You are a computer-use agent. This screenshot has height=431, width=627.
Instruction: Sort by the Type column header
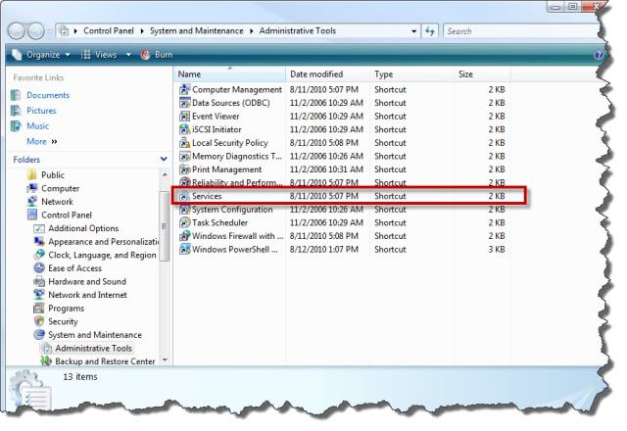click(411, 74)
